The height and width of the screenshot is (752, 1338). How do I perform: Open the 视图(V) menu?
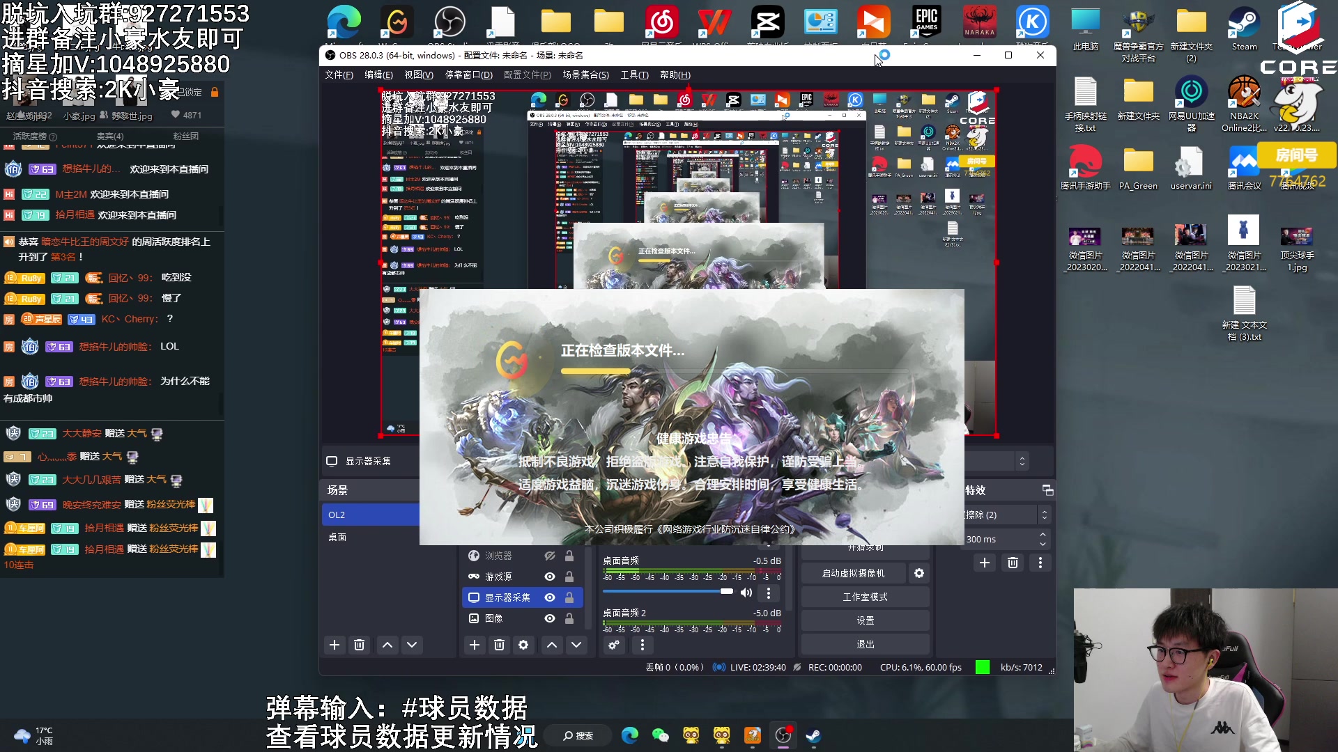(419, 75)
